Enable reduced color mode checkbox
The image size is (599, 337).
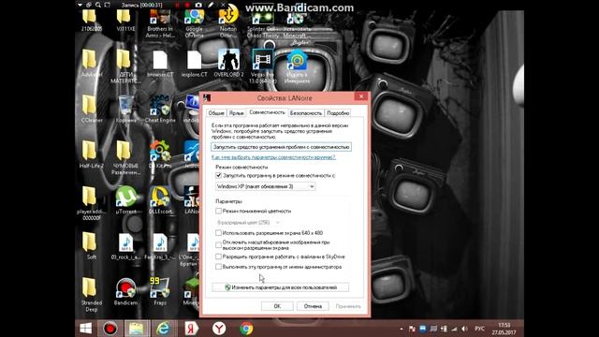pyautogui.click(x=218, y=211)
